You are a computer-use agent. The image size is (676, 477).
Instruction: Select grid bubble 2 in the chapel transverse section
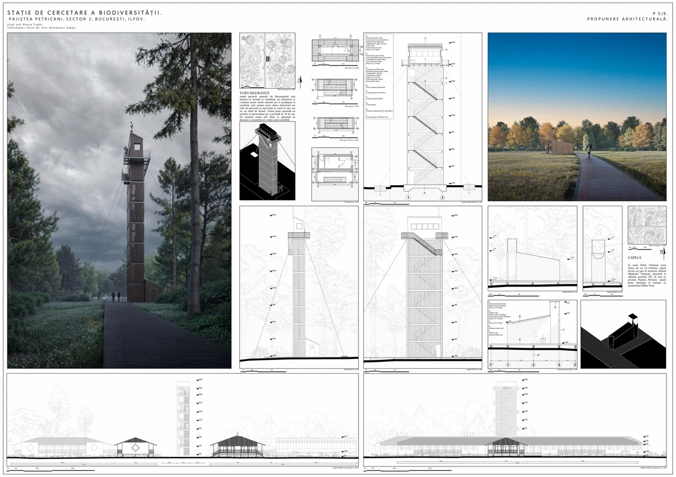pyautogui.click(x=533, y=365)
